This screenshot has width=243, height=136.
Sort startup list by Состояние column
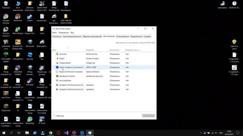coord(117,50)
